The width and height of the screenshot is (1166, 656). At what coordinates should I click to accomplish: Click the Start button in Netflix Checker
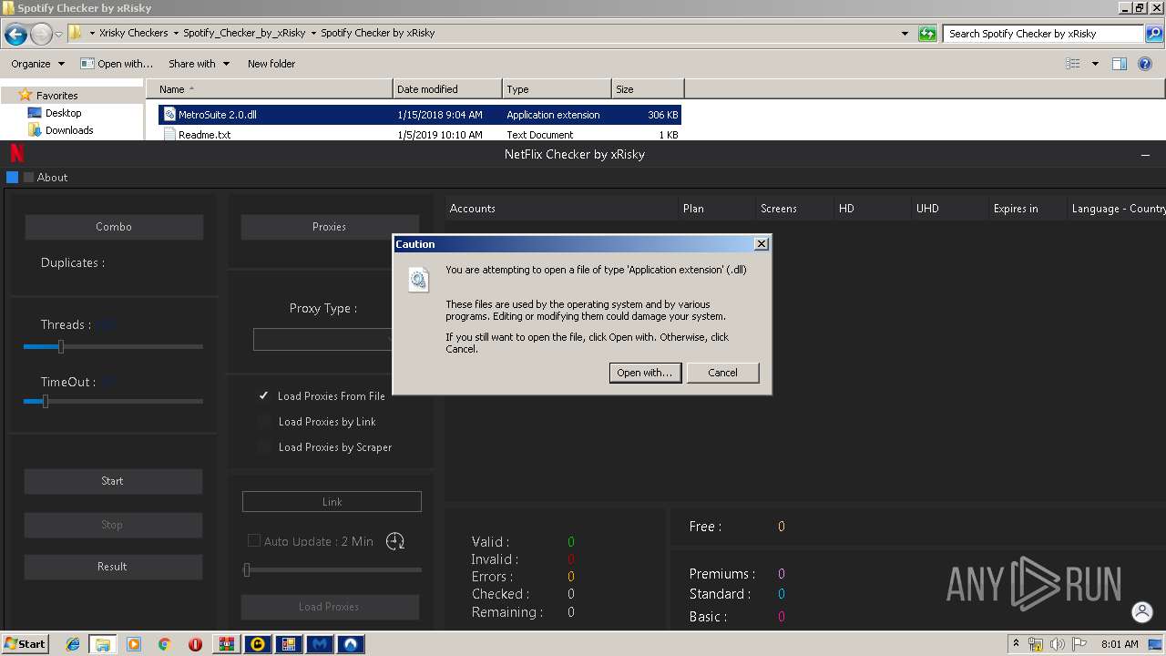click(x=113, y=481)
